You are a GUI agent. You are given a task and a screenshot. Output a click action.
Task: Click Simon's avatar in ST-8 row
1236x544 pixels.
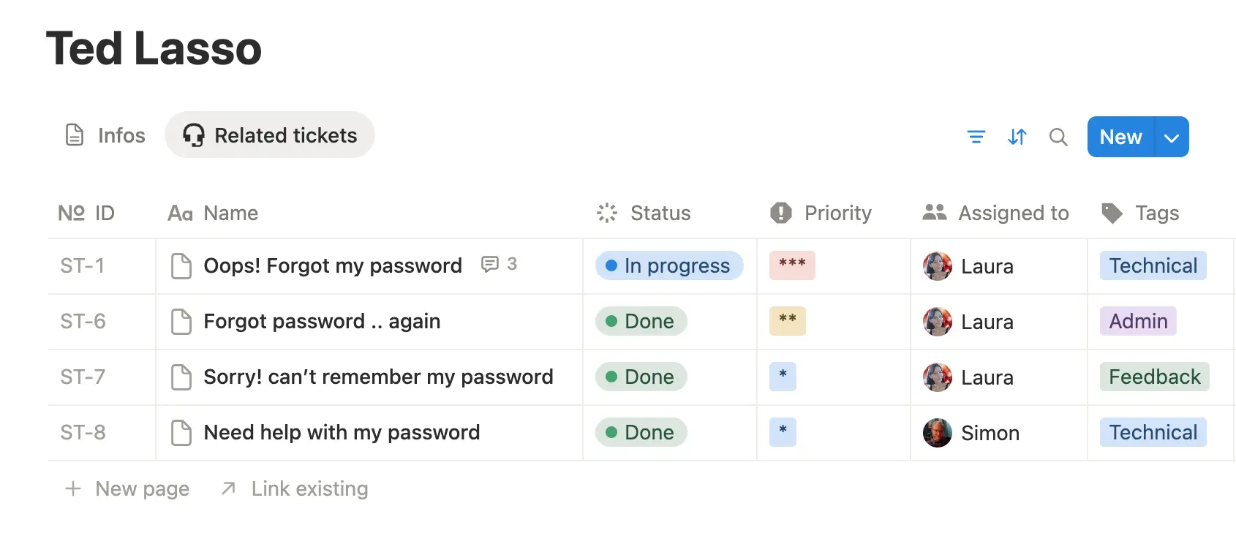point(937,433)
